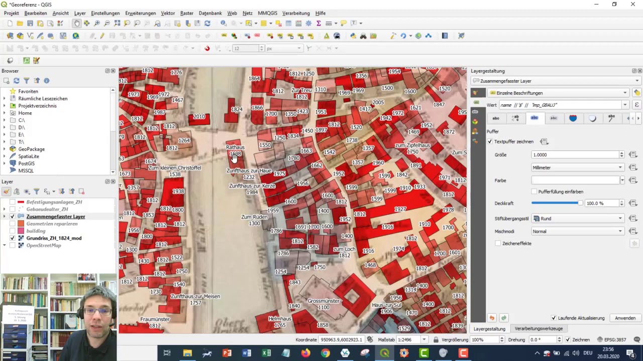
Task: Toggle snapping magnet icon
Action: pos(207,48)
